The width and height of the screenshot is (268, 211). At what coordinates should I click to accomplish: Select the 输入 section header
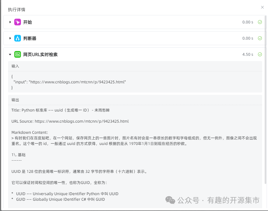point(15,66)
